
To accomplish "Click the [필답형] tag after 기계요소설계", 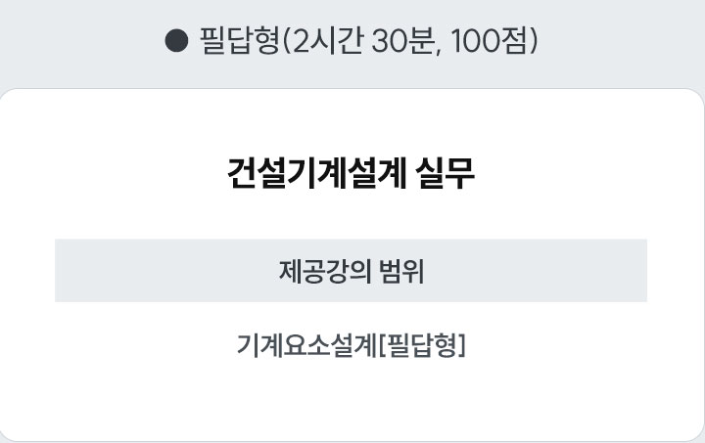I will [421, 345].
